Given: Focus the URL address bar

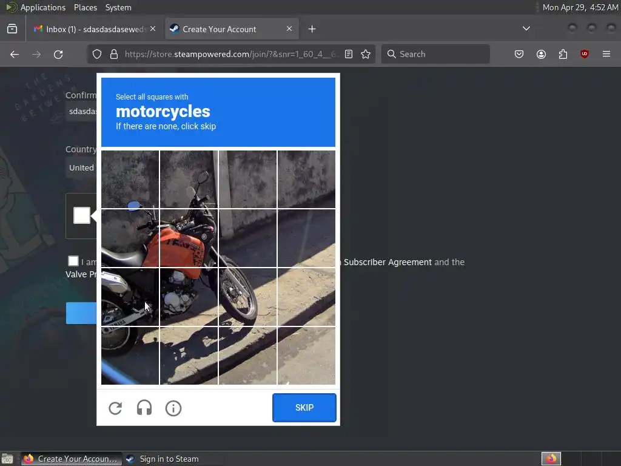Looking at the screenshot, I should (231, 54).
